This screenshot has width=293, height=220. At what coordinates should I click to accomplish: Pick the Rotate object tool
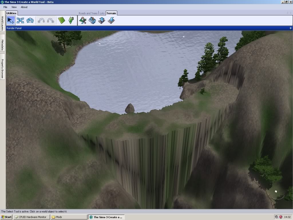[30, 20]
